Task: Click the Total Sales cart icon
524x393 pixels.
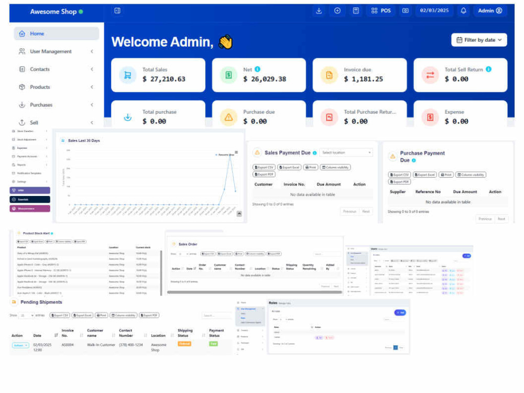Action: [x=128, y=75]
